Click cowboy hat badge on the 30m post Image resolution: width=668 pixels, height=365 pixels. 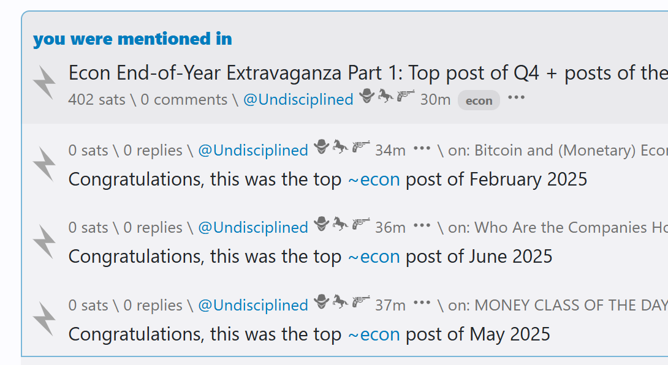[366, 96]
